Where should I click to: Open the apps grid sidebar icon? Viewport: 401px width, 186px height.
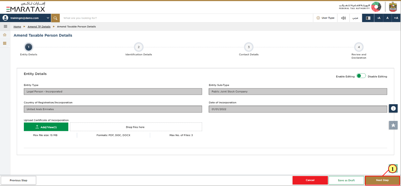5,43
